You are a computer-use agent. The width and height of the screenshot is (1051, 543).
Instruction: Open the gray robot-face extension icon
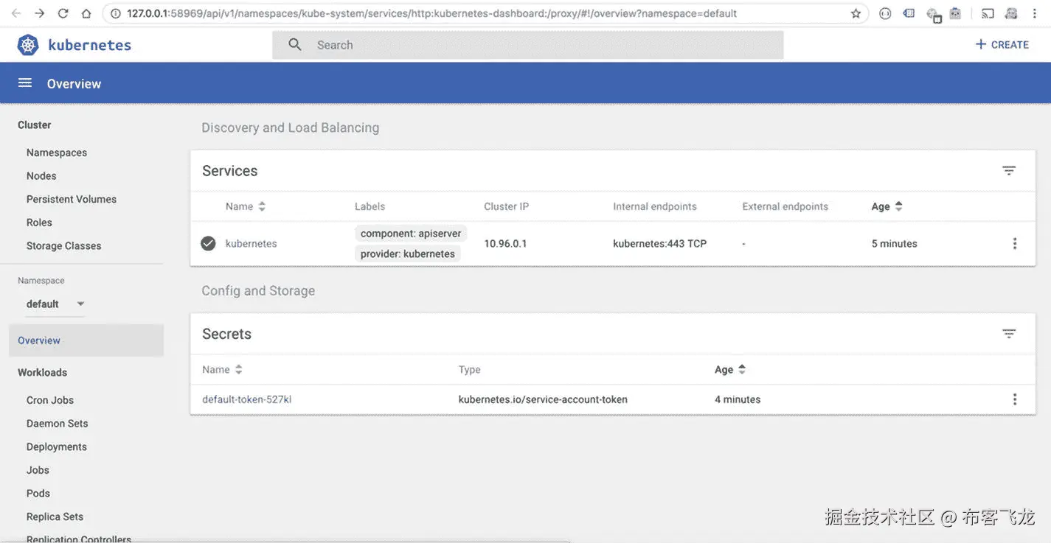[x=956, y=13]
